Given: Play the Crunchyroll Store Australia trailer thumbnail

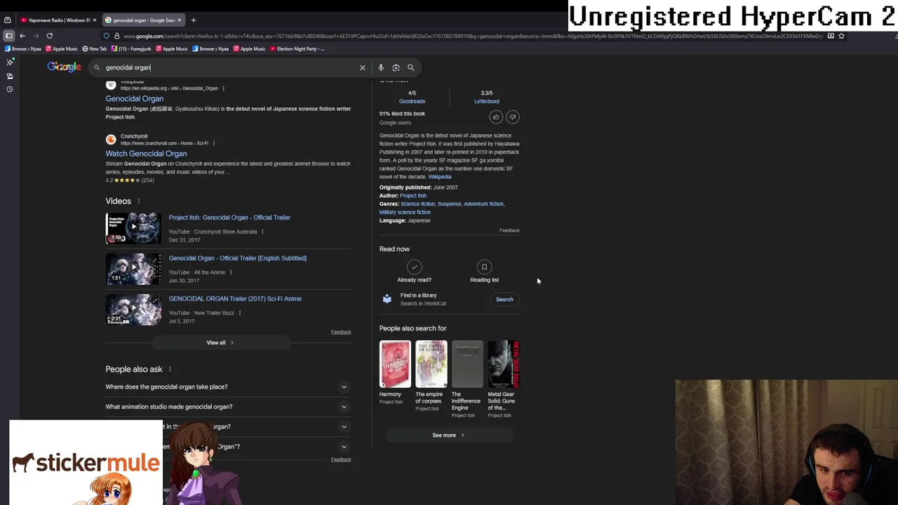Looking at the screenshot, I should (133, 229).
